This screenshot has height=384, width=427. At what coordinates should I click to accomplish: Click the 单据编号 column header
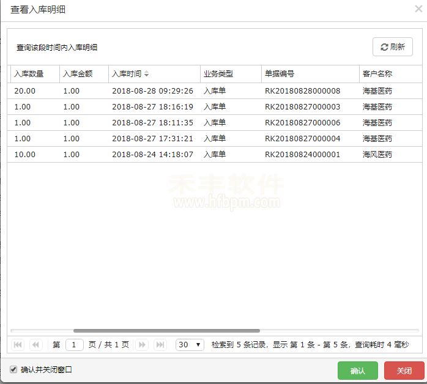280,74
